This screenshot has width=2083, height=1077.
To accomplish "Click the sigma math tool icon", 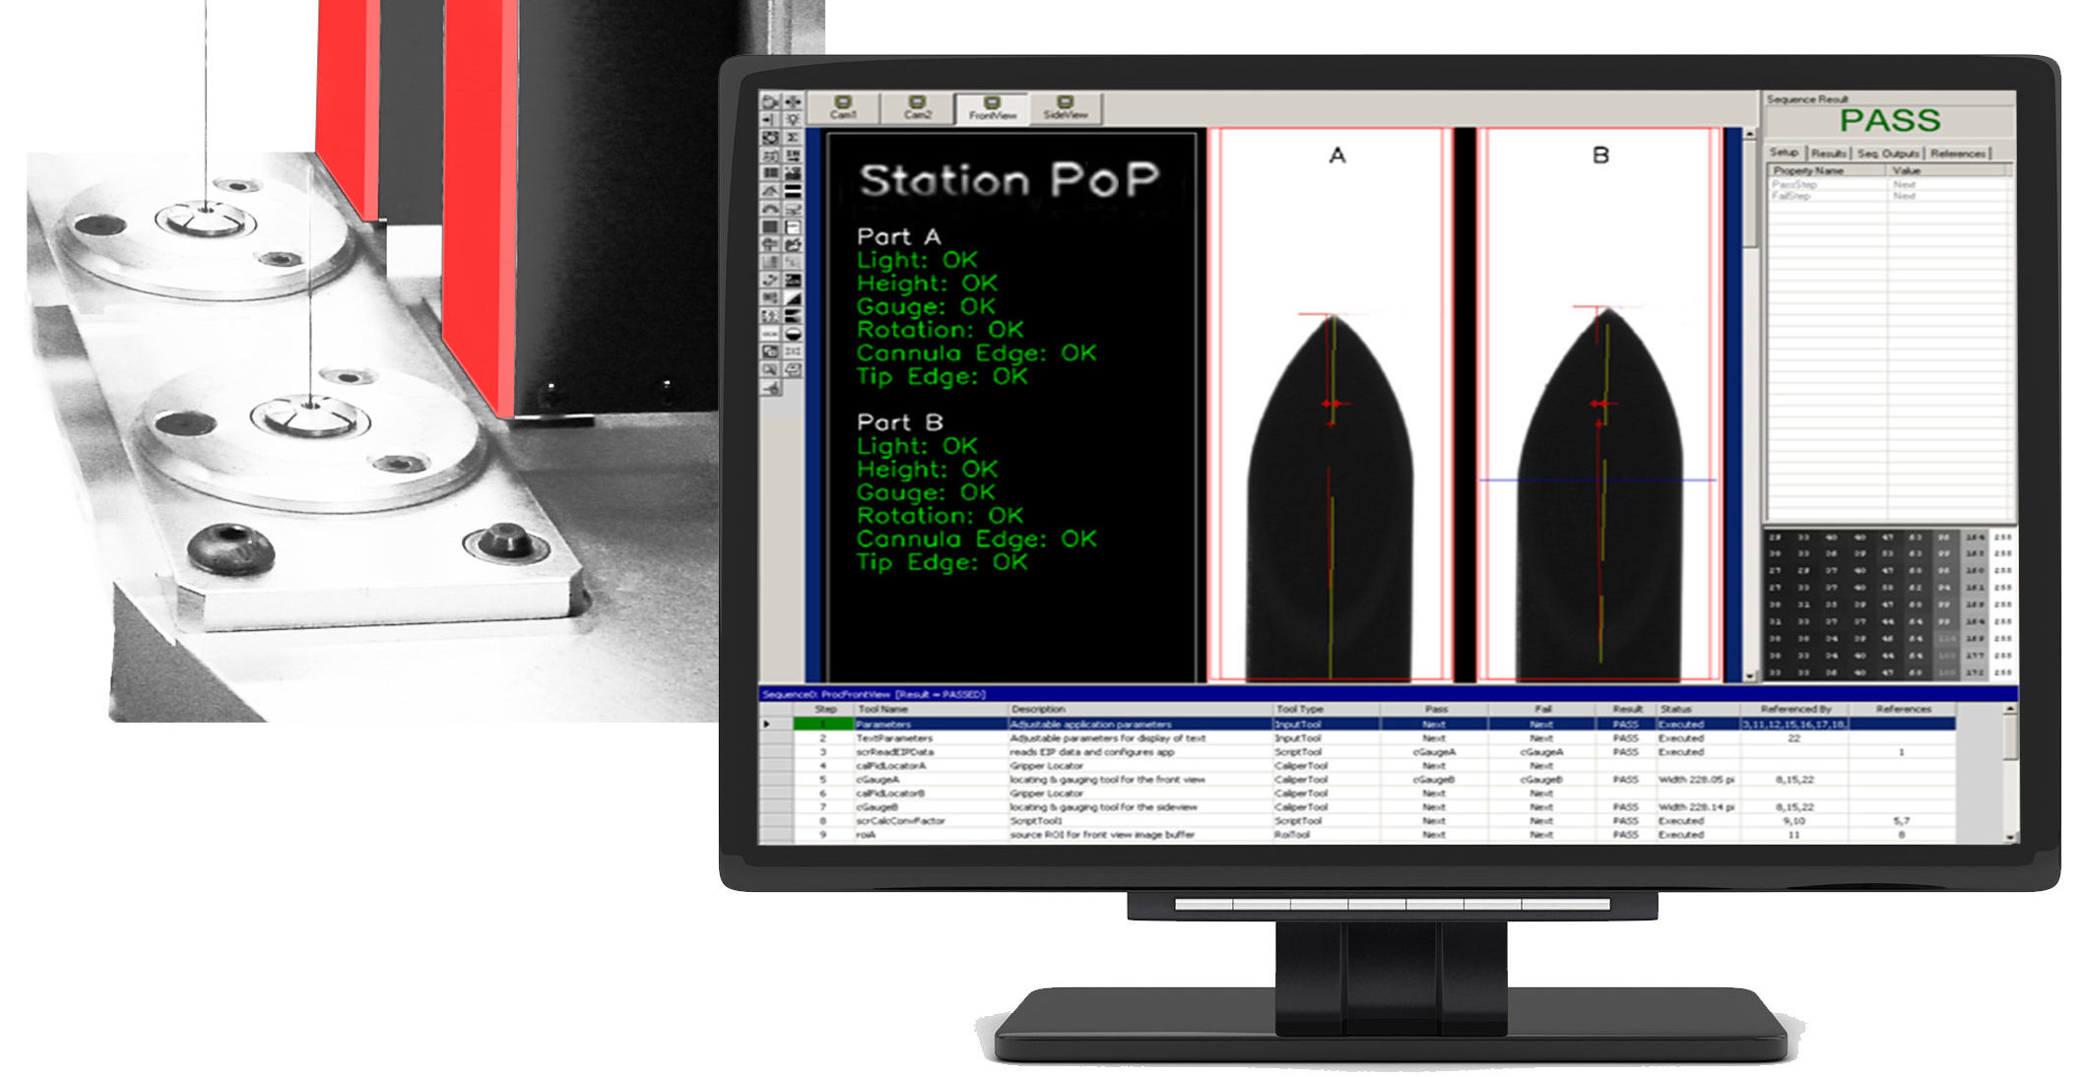I will pos(793,138).
